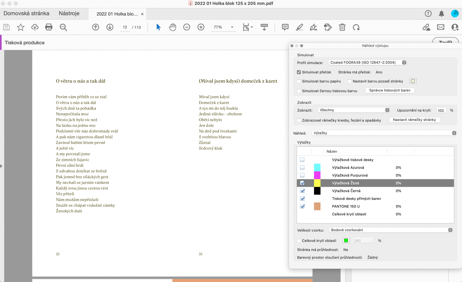Print the document

click(x=49, y=27)
